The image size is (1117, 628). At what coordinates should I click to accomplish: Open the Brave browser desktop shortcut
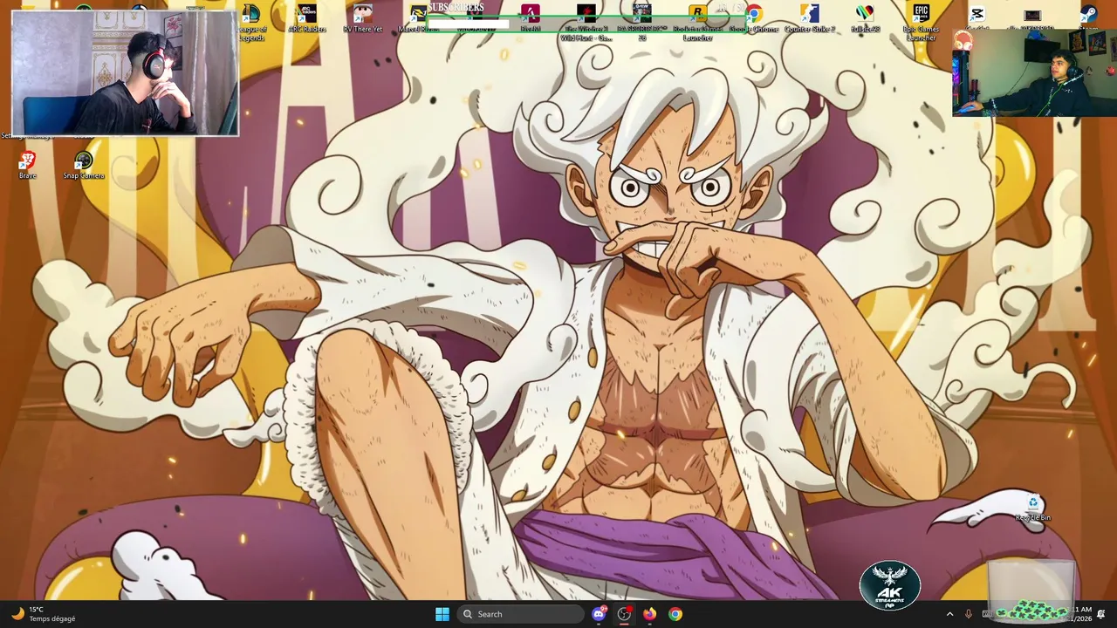[x=27, y=165]
